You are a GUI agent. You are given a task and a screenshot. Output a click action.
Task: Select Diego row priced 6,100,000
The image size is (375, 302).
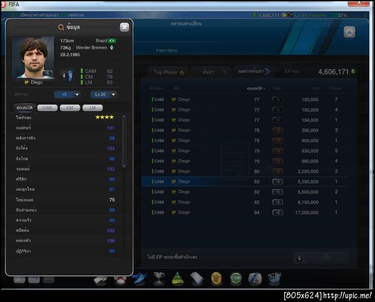[x=244, y=202]
